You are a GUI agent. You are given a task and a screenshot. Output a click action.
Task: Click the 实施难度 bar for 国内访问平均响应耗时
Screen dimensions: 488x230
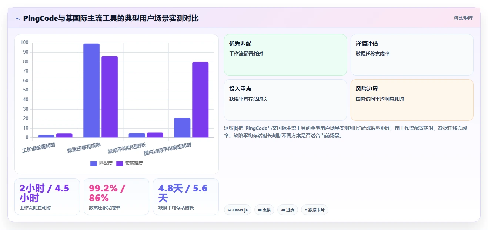pyautogui.click(x=200, y=100)
